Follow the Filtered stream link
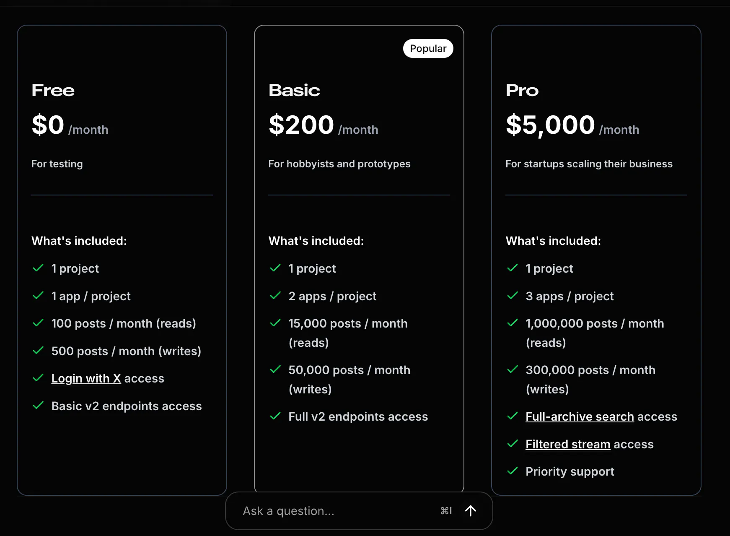This screenshot has height=536, width=730. (x=568, y=444)
